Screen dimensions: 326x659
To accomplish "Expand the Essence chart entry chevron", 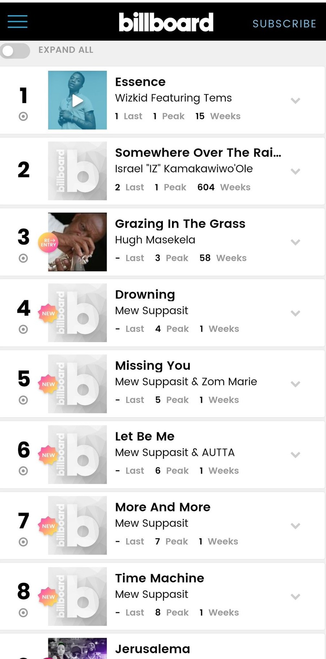I will tap(296, 101).
